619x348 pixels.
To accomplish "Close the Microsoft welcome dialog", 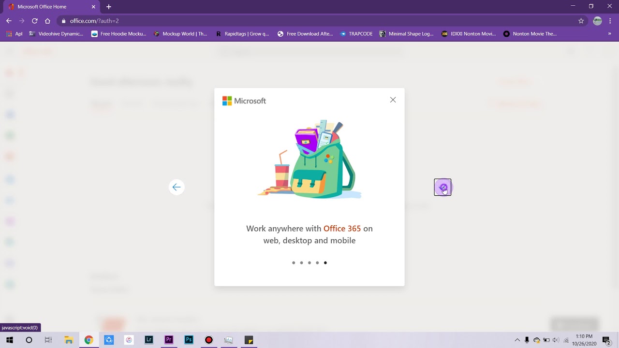I will pos(393,100).
